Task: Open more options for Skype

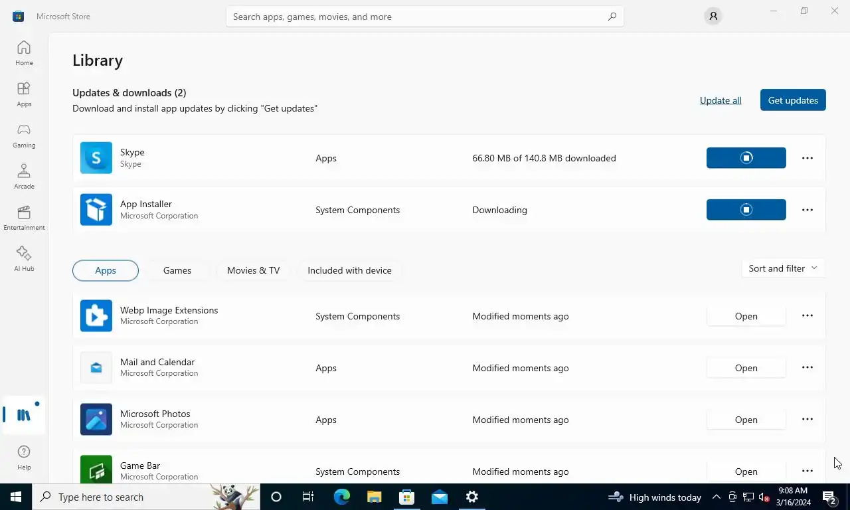Action: (x=807, y=158)
